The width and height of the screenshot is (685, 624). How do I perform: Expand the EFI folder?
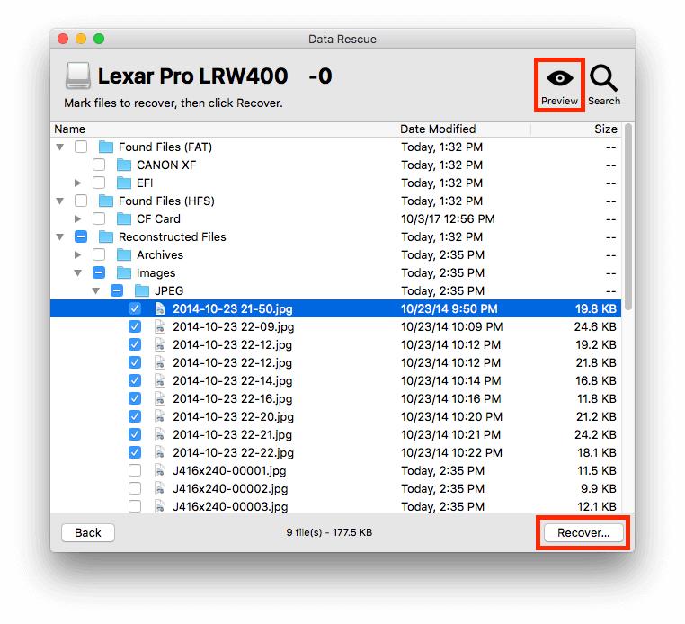[x=78, y=183]
